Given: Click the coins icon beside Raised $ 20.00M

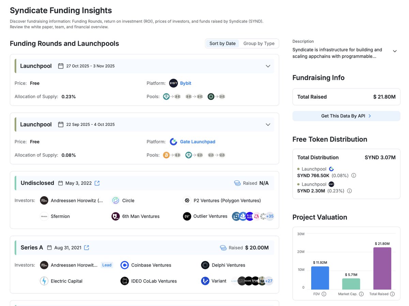Looking at the screenshot, I should coord(223,248).
